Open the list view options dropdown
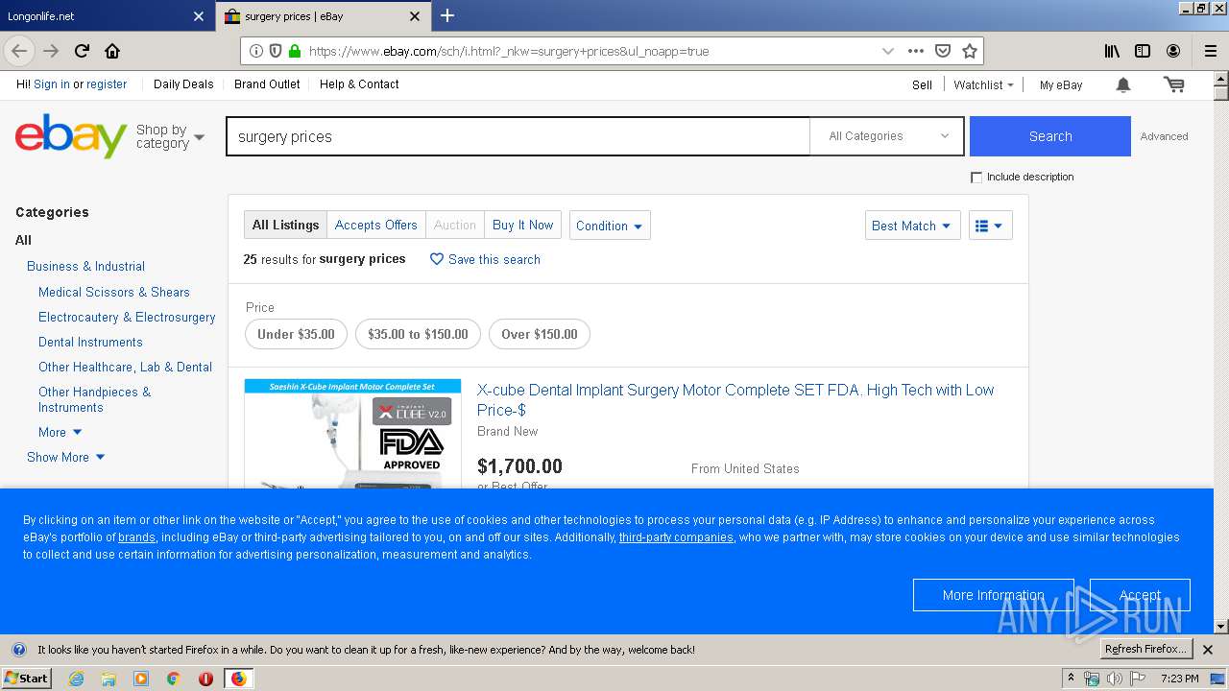 pos(990,226)
